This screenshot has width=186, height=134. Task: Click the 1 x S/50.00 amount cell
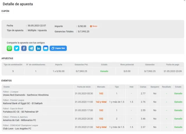(x=59, y=71)
